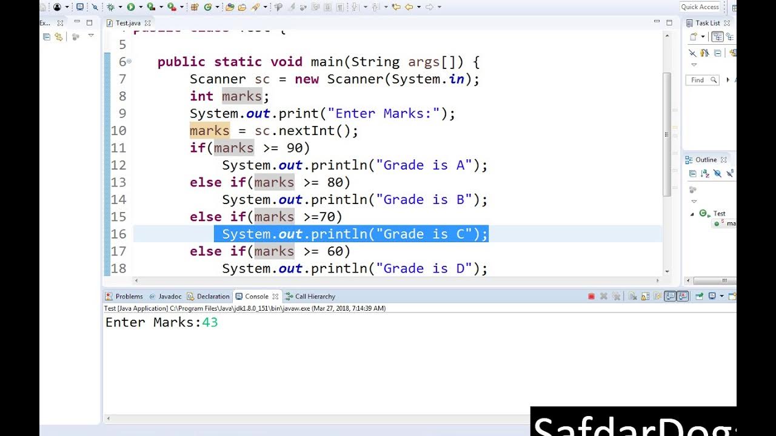The image size is (776, 436).
Task: Click the Open Console monitor icon in main toolbar
Action: [79, 7]
